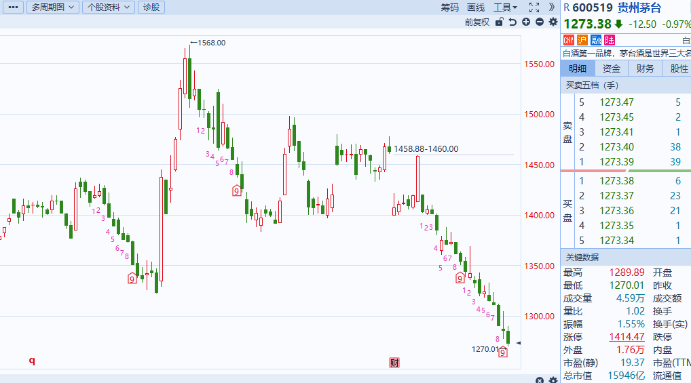
Task: Zoom in with the plus icon
Action: tap(526, 22)
